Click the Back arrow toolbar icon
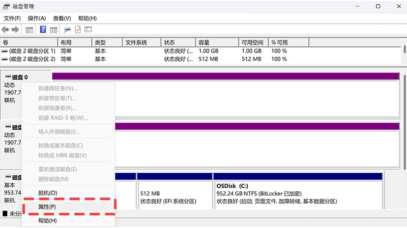 [x=5, y=30]
